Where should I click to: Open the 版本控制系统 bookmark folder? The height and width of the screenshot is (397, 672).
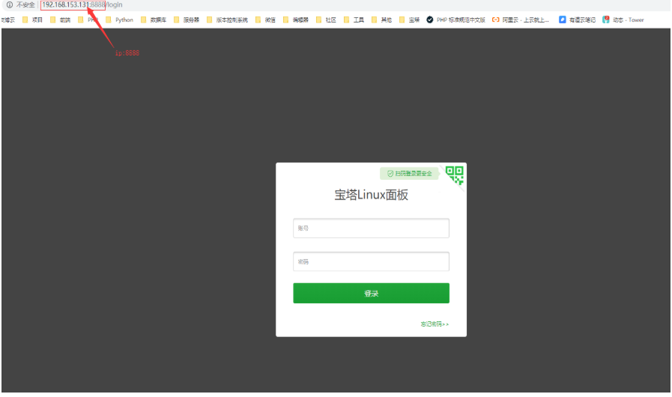coord(228,19)
